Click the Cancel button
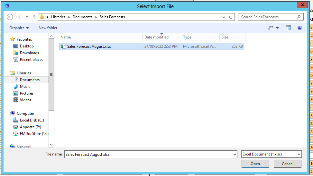313x176 pixels. [x=288, y=164]
